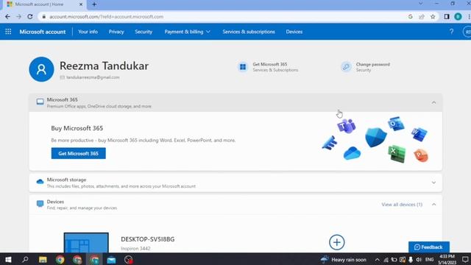Open the Mail app in taskbar
Viewport: 471px width, 265px height.
[x=111, y=259]
